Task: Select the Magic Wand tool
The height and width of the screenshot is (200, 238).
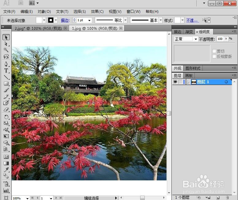Action: (x=6, y=50)
